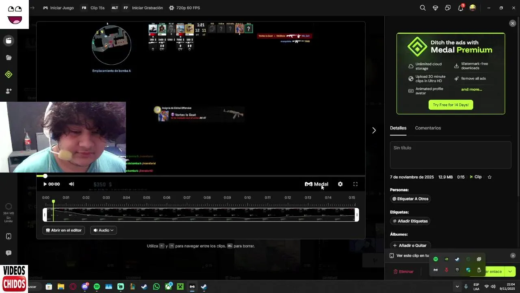Open the add friends sidebar icon
This screenshot has height=293, width=520.
(x=9, y=91)
